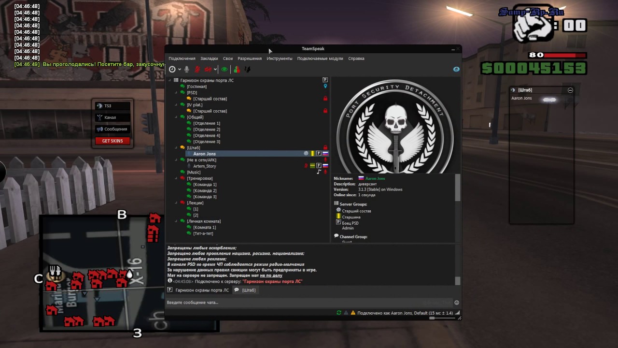Image resolution: width=618 pixels, height=348 pixels.
Task: Toggle microphone activation in TeamSpeak toolbar
Action: (x=187, y=70)
